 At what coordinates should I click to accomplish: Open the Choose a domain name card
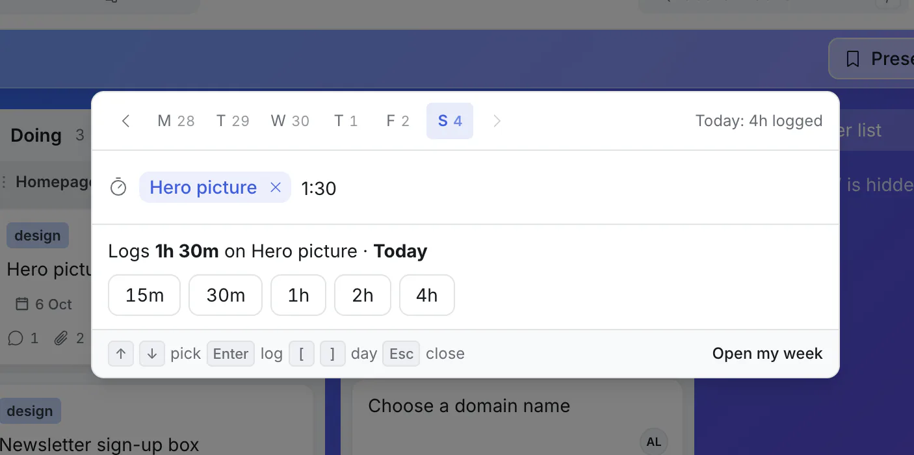click(x=469, y=406)
